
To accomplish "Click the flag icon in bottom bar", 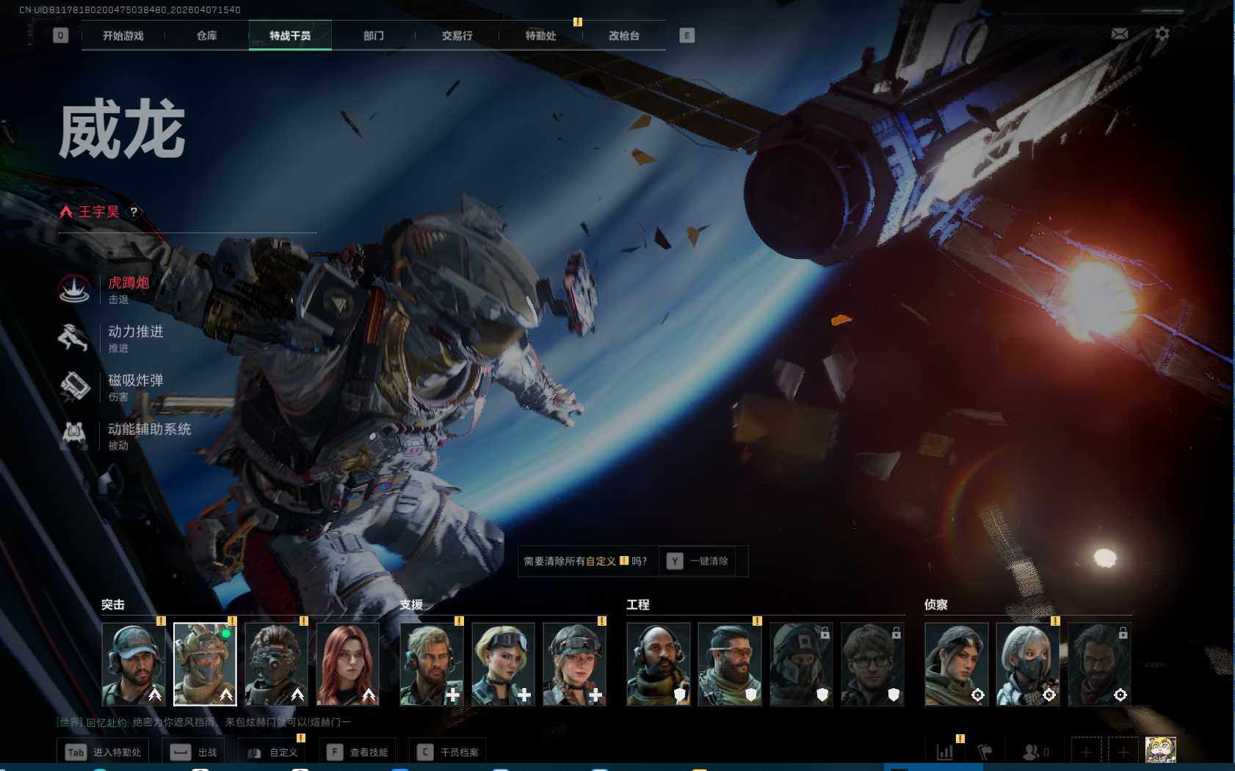I will click(985, 752).
